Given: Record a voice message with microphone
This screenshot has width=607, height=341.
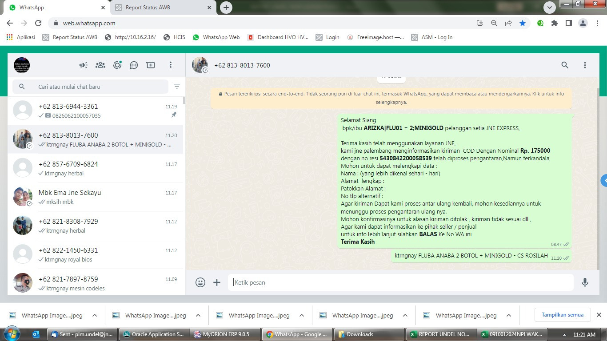Looking at the screenshot, I should click(585, 282).
